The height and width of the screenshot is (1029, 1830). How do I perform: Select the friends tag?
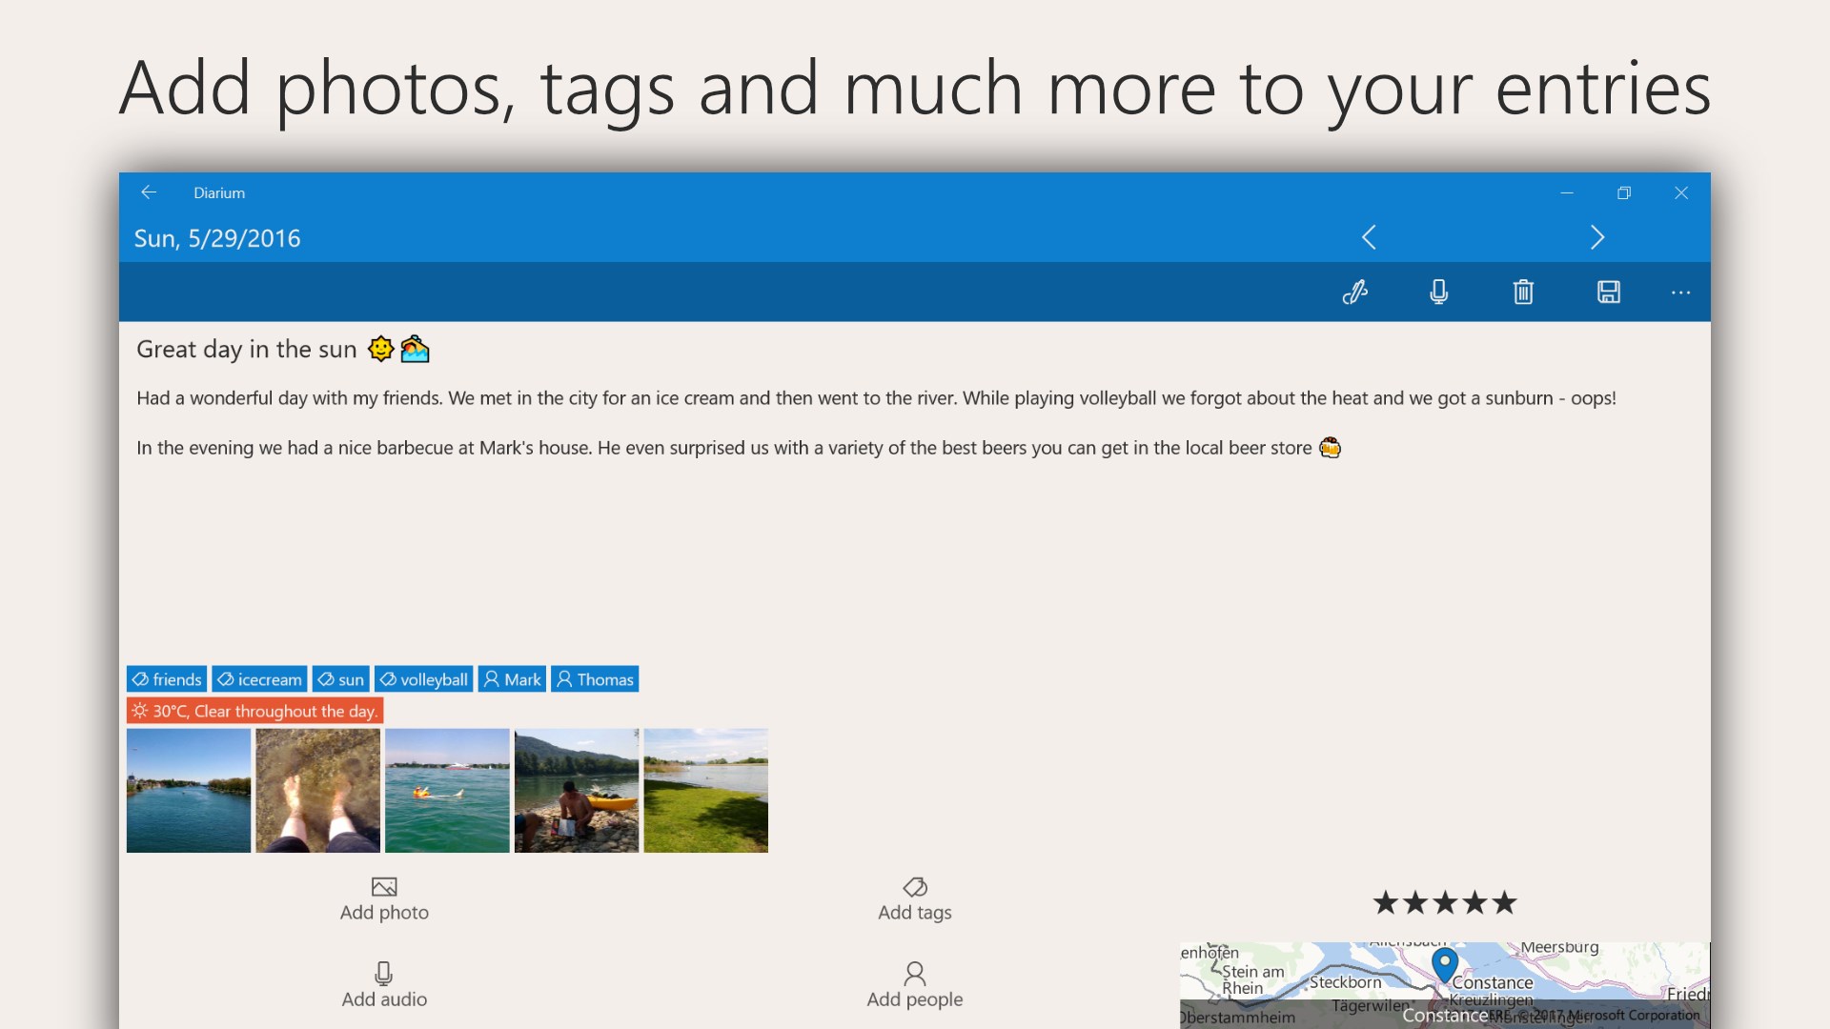(167, 679)
